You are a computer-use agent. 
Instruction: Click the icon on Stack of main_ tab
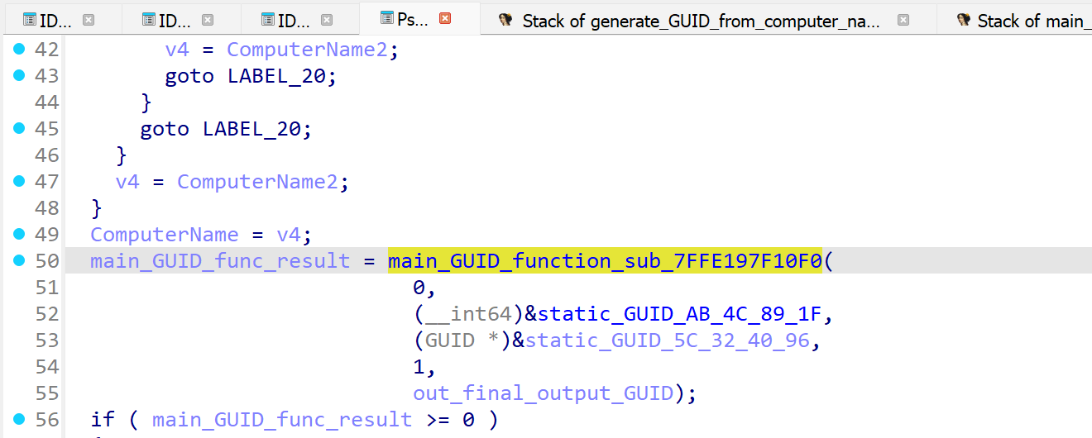[963, 21]
